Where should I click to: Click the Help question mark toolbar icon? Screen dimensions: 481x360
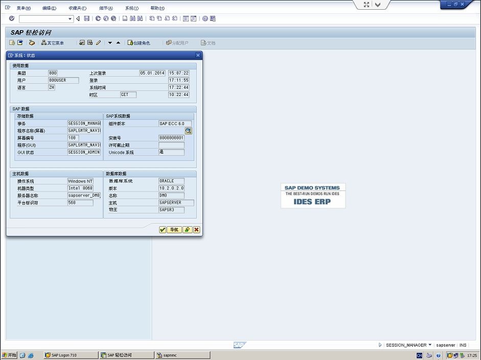(x=205, y=18)
